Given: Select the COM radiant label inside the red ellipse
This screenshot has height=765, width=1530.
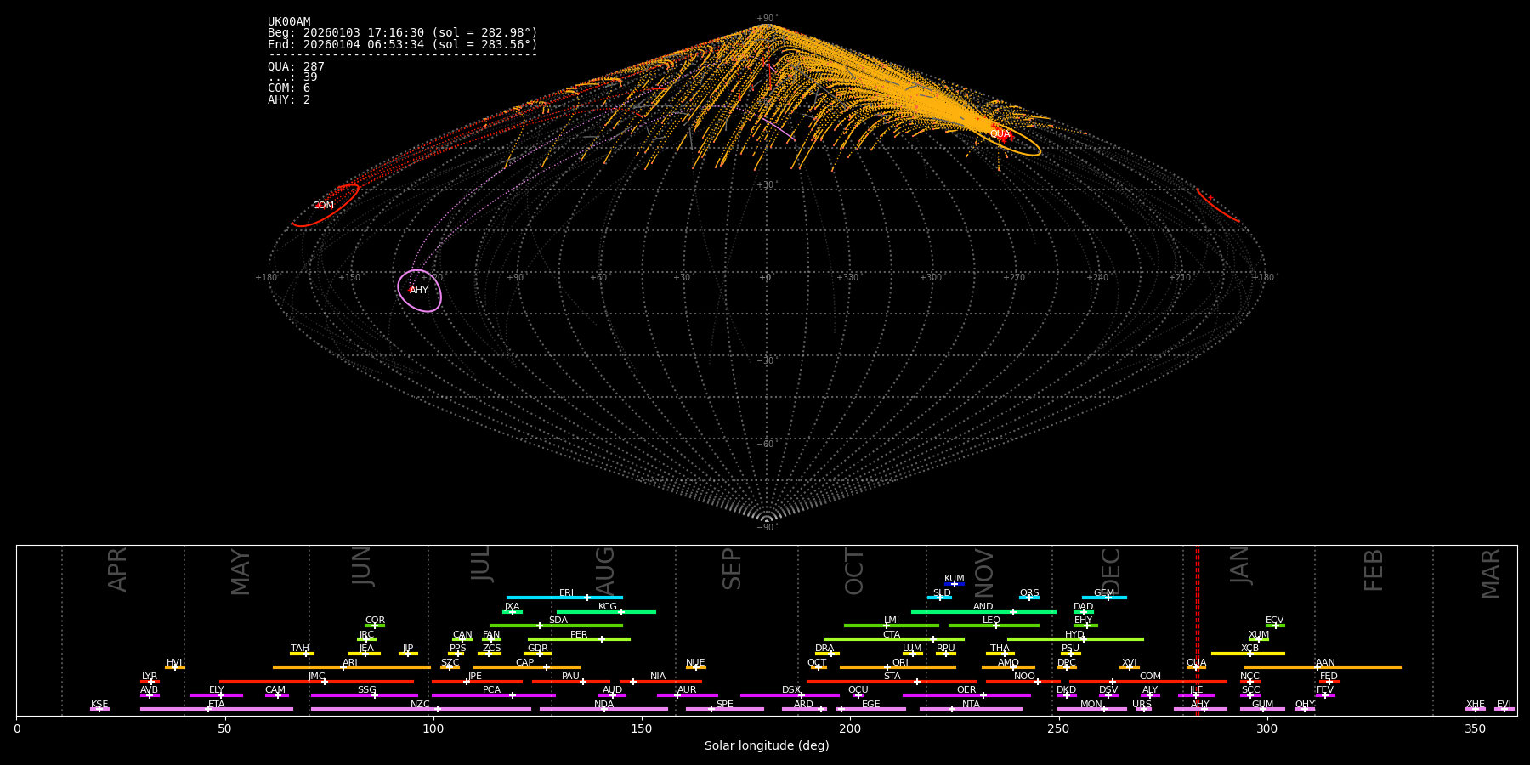Looking at the screenshot, I should [323, 206].
